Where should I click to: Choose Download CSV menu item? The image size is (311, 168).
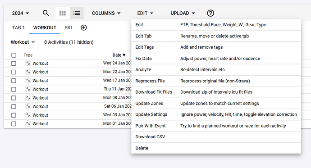tap(216, 137)
